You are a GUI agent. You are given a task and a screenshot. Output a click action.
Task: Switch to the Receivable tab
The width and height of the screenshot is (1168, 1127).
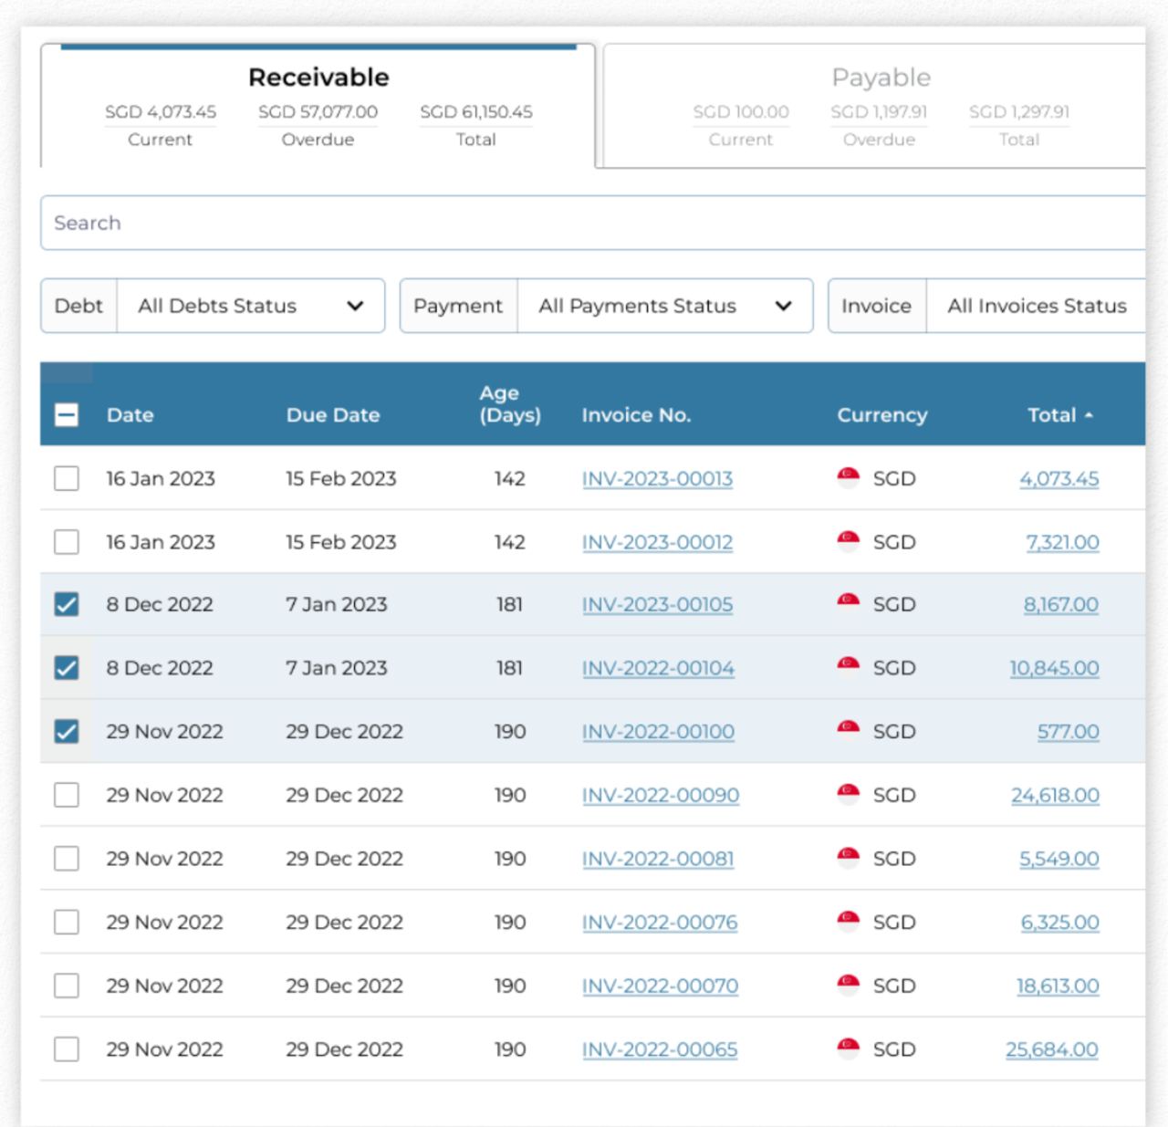(x=318, y=106)
